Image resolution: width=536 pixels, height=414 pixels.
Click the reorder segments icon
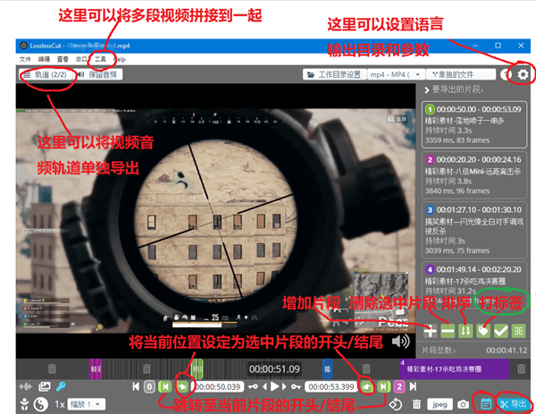point(465,330)
